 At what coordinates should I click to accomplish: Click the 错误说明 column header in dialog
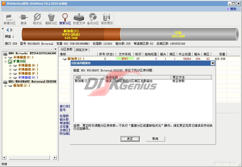click(x=138, y=77)
